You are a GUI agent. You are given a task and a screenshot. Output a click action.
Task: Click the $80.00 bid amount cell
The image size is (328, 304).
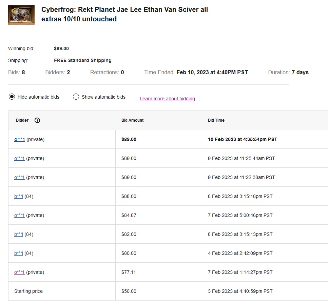(129, 253)
